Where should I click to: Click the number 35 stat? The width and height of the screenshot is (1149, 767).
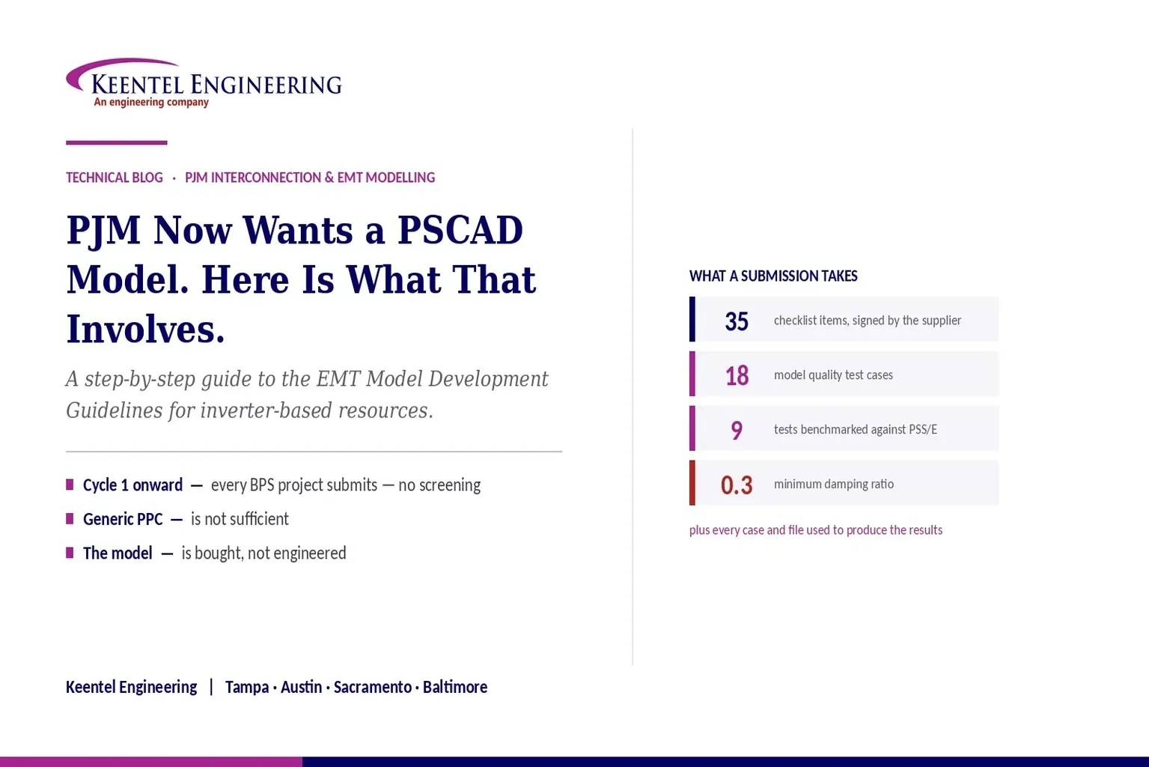click(x=737, y=321)
